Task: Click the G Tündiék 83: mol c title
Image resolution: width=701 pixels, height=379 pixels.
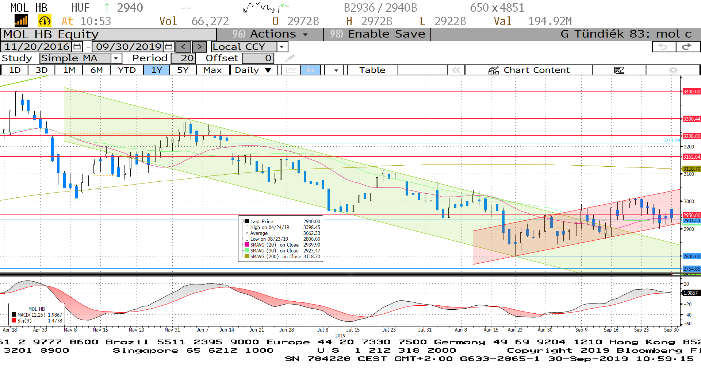Action: coord(626,34)
